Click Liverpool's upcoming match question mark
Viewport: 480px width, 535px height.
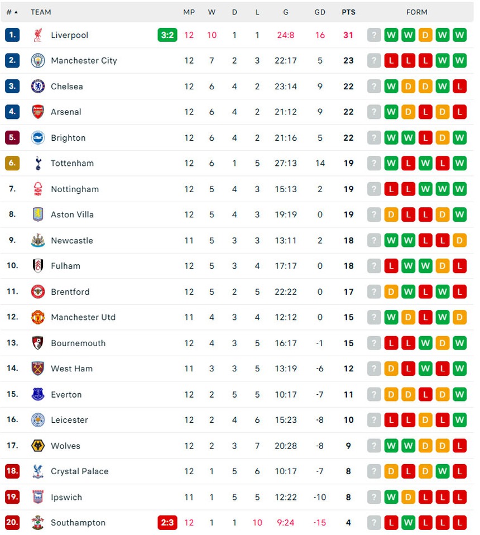[x=374, y=35]
